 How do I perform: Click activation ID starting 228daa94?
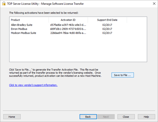(x=68, y=33)
